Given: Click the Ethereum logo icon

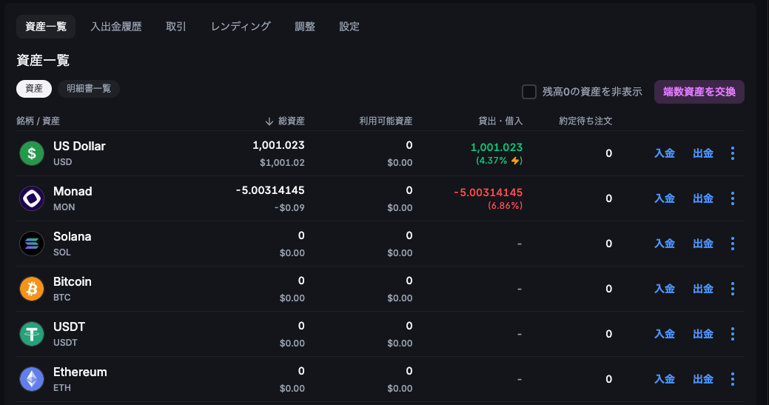Looking at the screenshot, I should 32,379.
